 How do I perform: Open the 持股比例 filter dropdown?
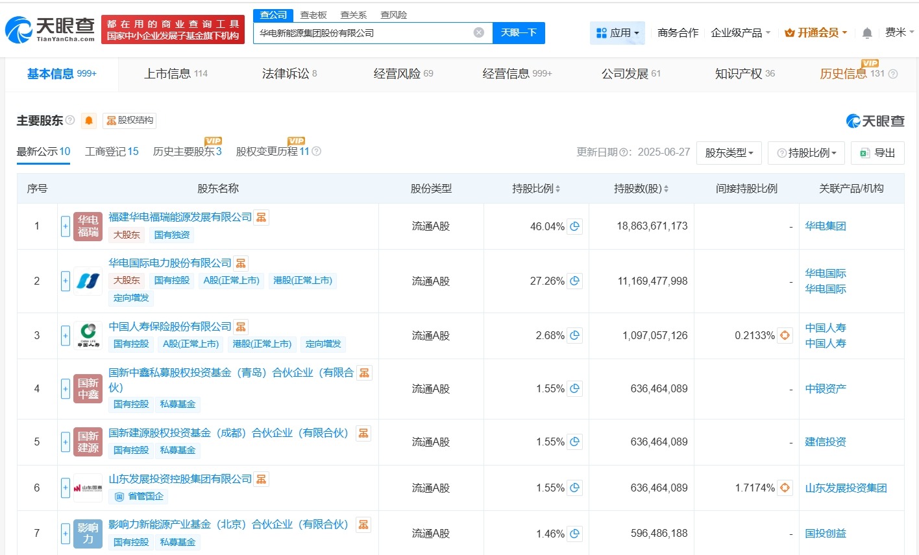(x=806, y=152)
